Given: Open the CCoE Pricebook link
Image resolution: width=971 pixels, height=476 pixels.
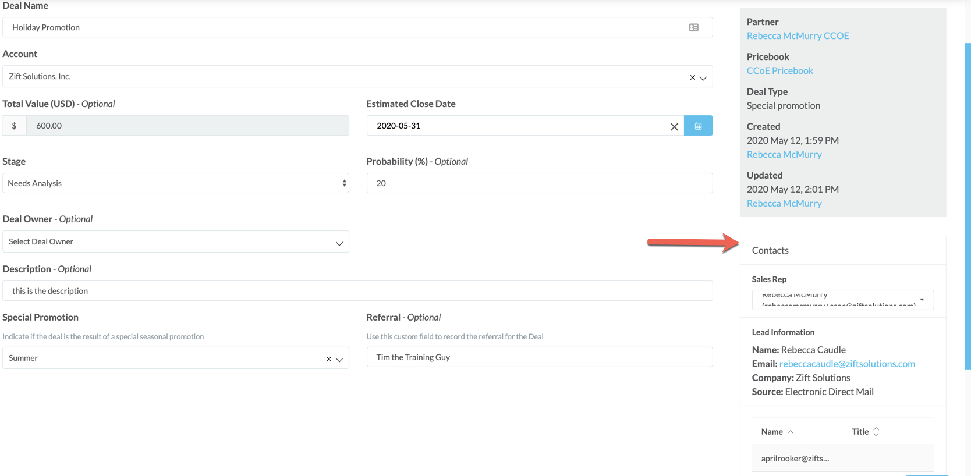Looking at the screenshot, I should 779,70.
